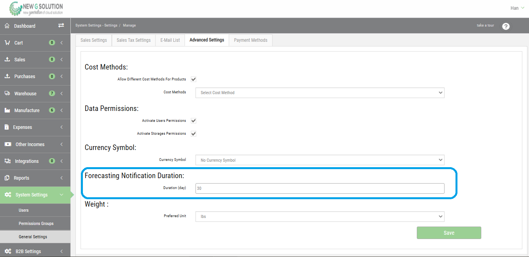The width and height of the screenshot is (529, 257).
Task: Click the Purchases badge showing 0
Action: coord(52,76)
